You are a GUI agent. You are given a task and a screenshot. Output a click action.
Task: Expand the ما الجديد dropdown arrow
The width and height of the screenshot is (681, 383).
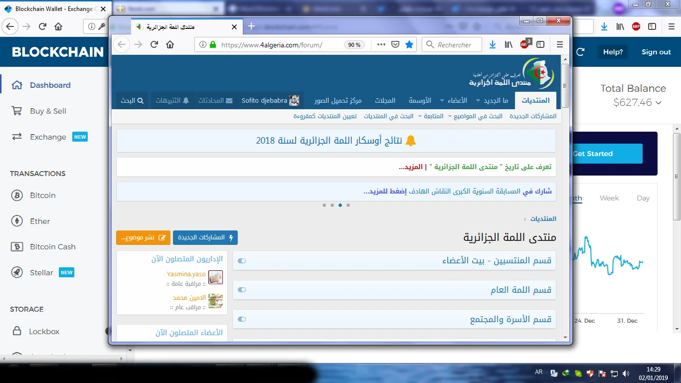(x=479, y=101)
